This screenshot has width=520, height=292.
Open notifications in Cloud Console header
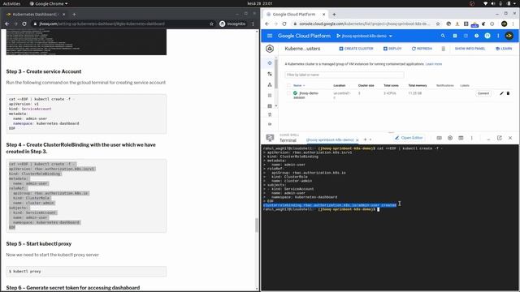point(487,36)
